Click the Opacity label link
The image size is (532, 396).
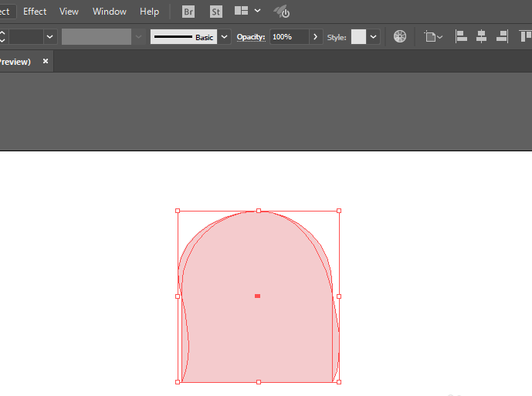251,36
